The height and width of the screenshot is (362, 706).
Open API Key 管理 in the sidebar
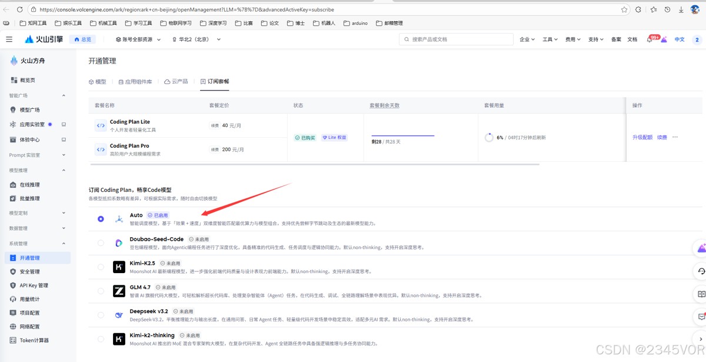35,285
